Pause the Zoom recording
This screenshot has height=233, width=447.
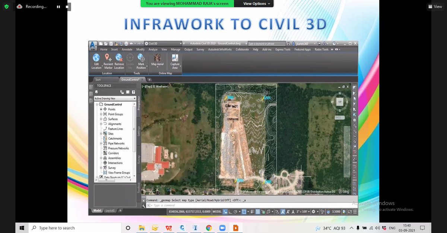(58, 7)
